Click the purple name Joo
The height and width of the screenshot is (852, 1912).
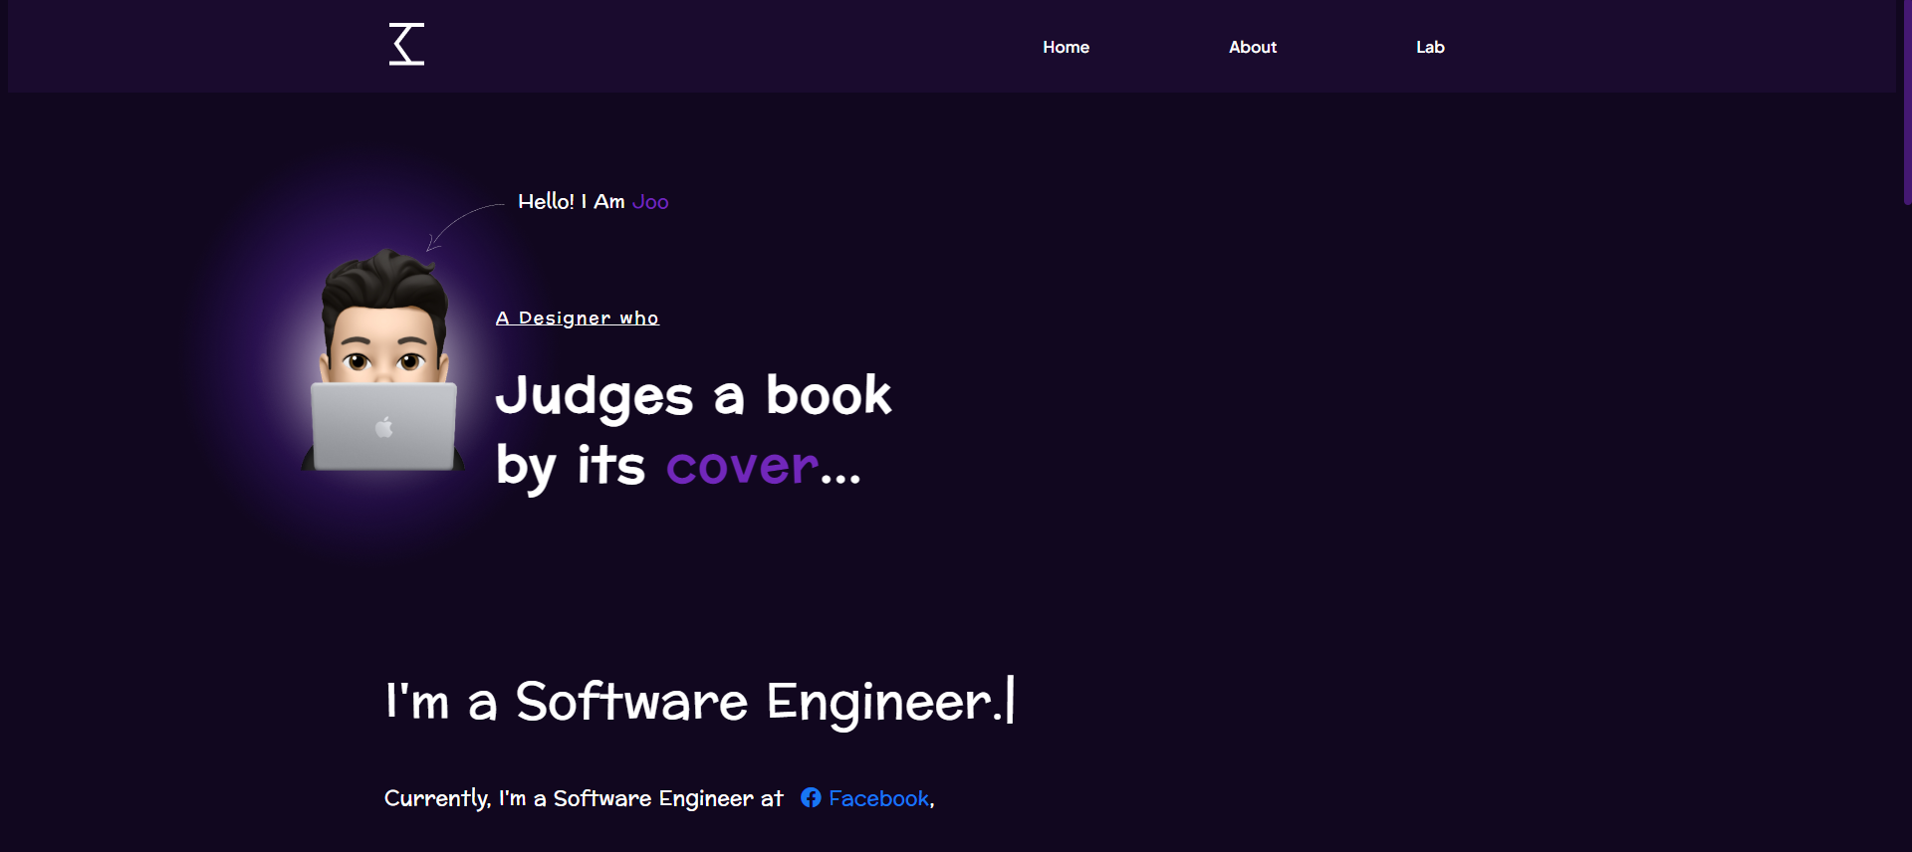tap(650, 202)
